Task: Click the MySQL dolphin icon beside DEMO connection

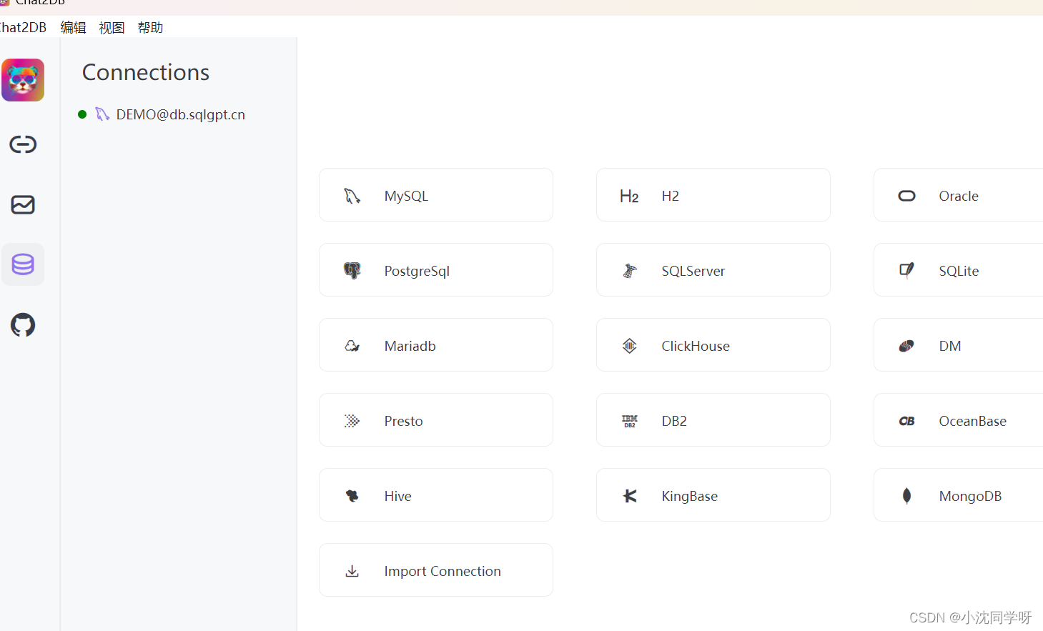Action: click(x=102, y=114)
